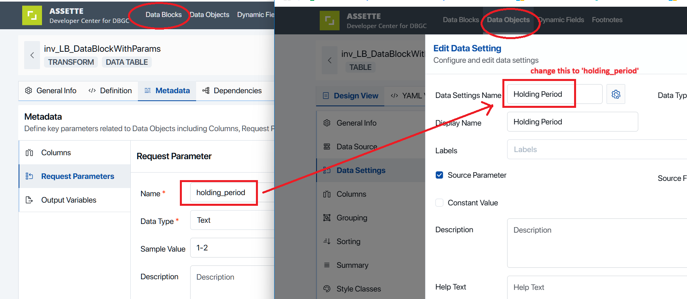Open Data Objects in the Design View window's header
Screen dimensions: 687x299
pos(508,20)
